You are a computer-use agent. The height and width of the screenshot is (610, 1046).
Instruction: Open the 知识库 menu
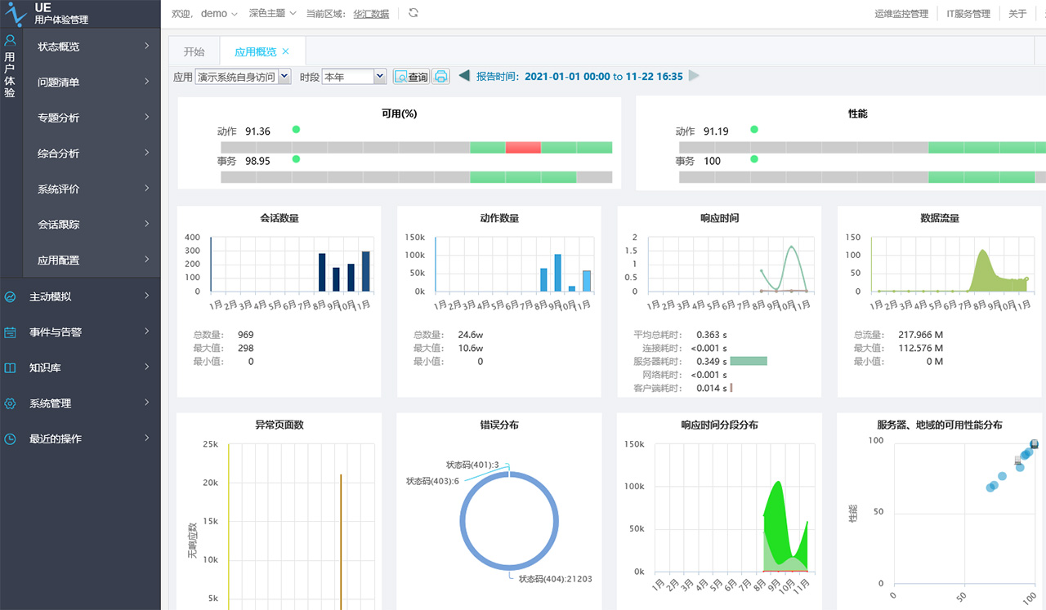pos(80,367)
